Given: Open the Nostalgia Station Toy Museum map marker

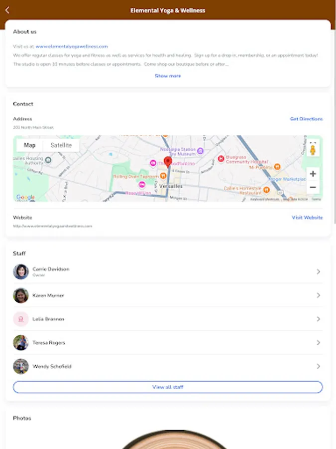Looking at the screenshot, I should pos(200,151).
